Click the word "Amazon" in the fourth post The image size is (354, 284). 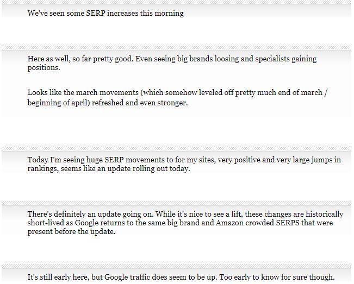[229, 223]
